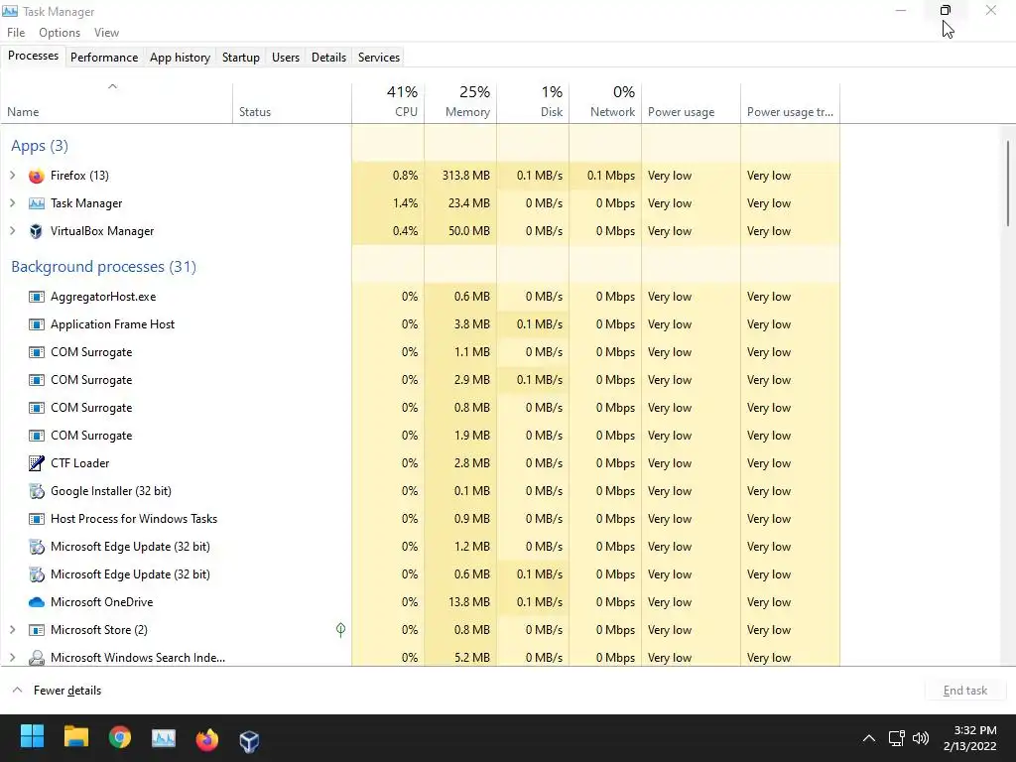Image resolution: width=1016 pixels, height=762 pixels.
Task: Expand the Microsoft Store (2) group
Action: tap(12, 630)
